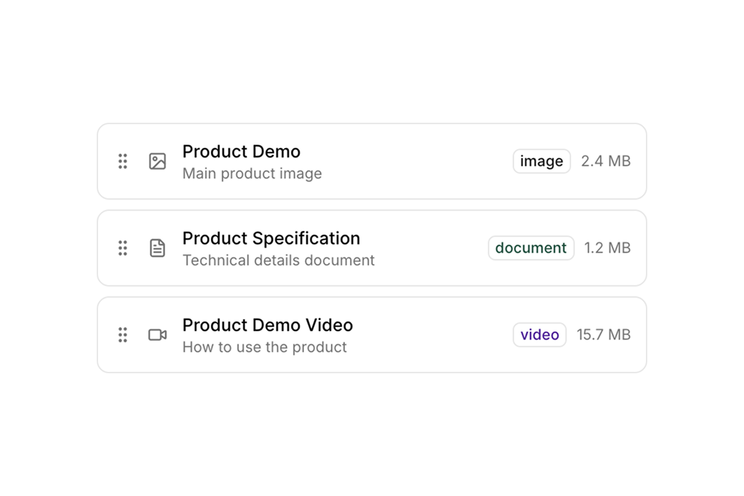The height and width of the screenshot is (496, 744).
Task: Click the "How to use the product" description
Action: (x=264, y=347)
